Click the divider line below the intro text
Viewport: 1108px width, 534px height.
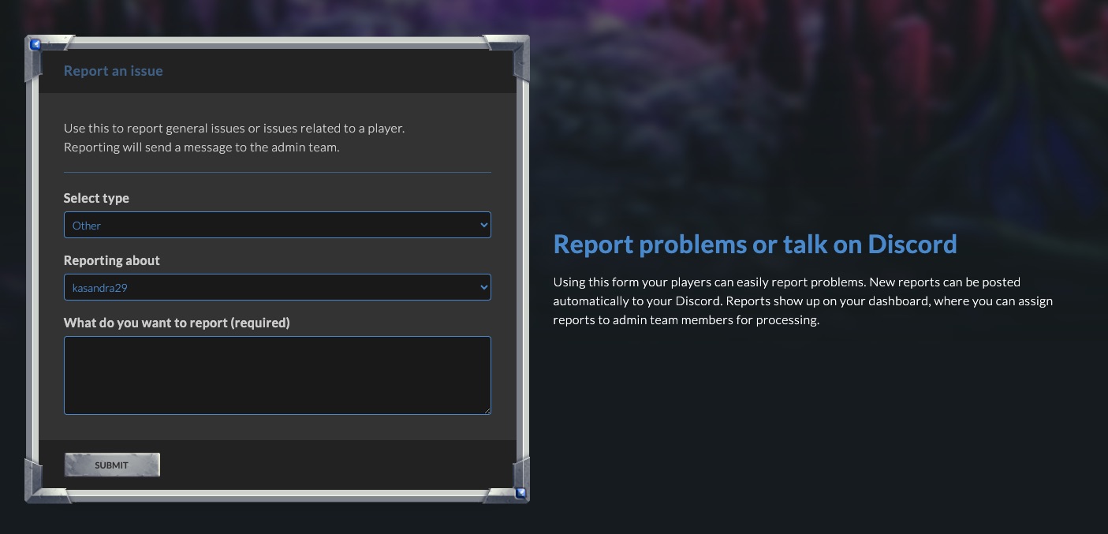coord(278,170)
